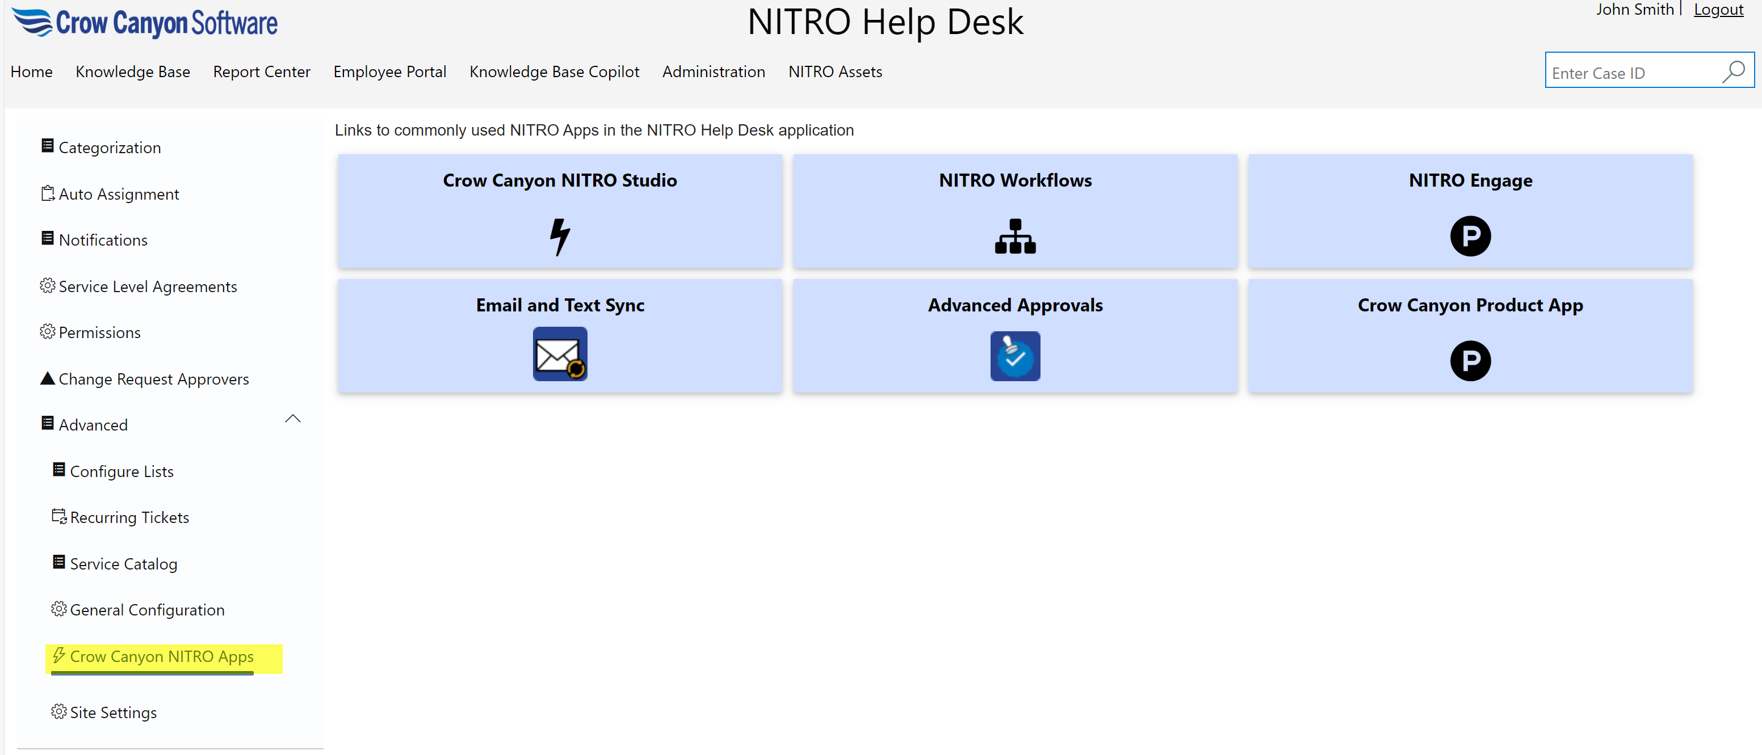This screenshot has height=755, width=1762.
Task: Click the Crow Canyon Software logo
Action: [145, 23]
